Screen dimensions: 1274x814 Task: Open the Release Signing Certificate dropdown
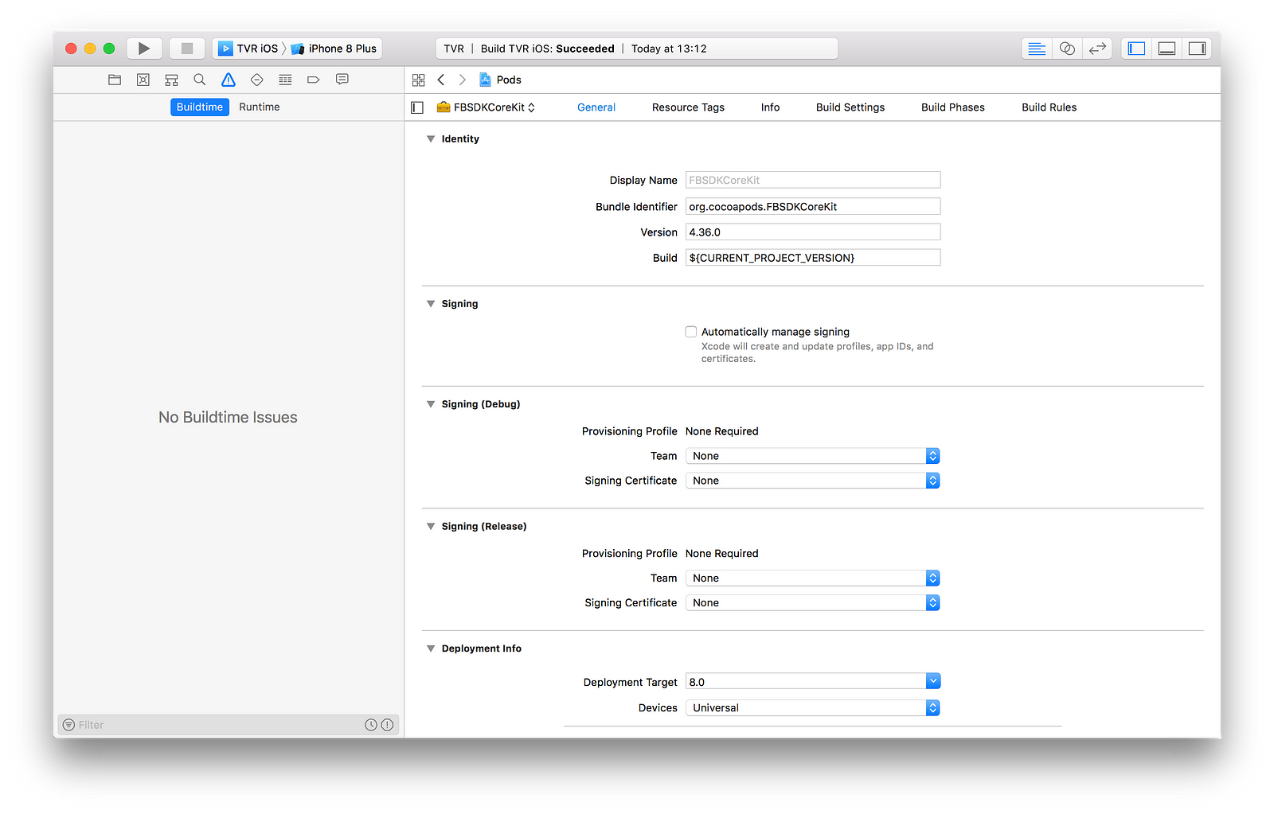tap(813, 603)
